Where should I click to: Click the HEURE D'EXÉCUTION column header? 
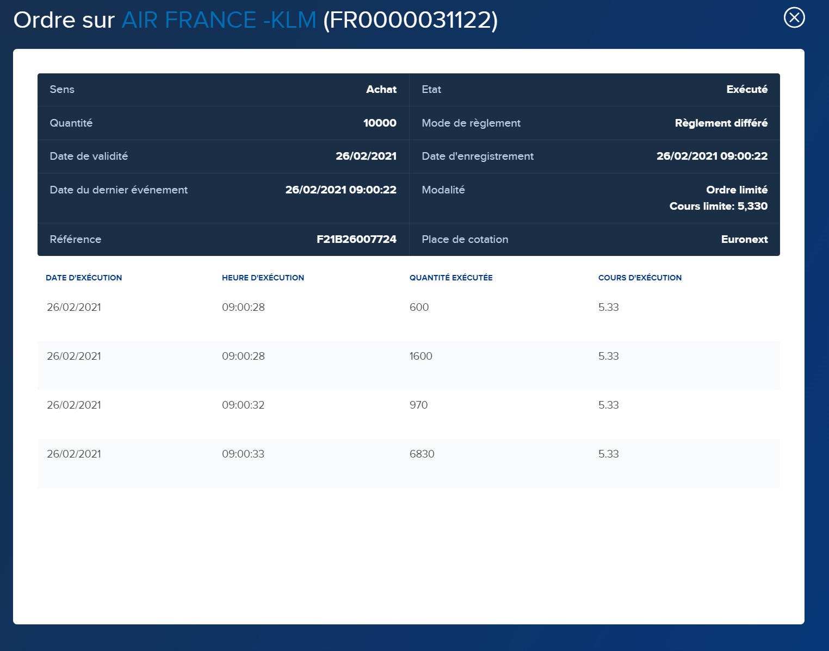[x=263, y=278]
